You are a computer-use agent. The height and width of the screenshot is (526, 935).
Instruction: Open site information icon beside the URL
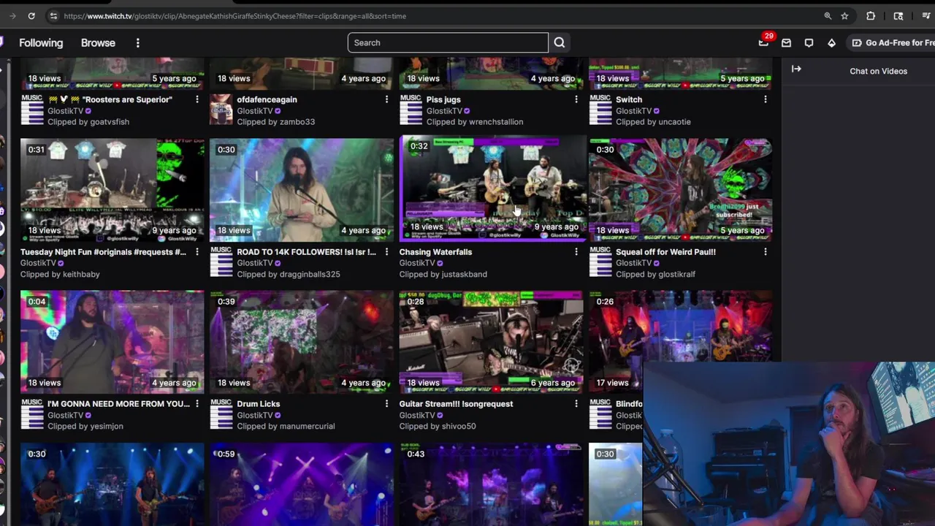pyautogui.click(x=53, y=16)
